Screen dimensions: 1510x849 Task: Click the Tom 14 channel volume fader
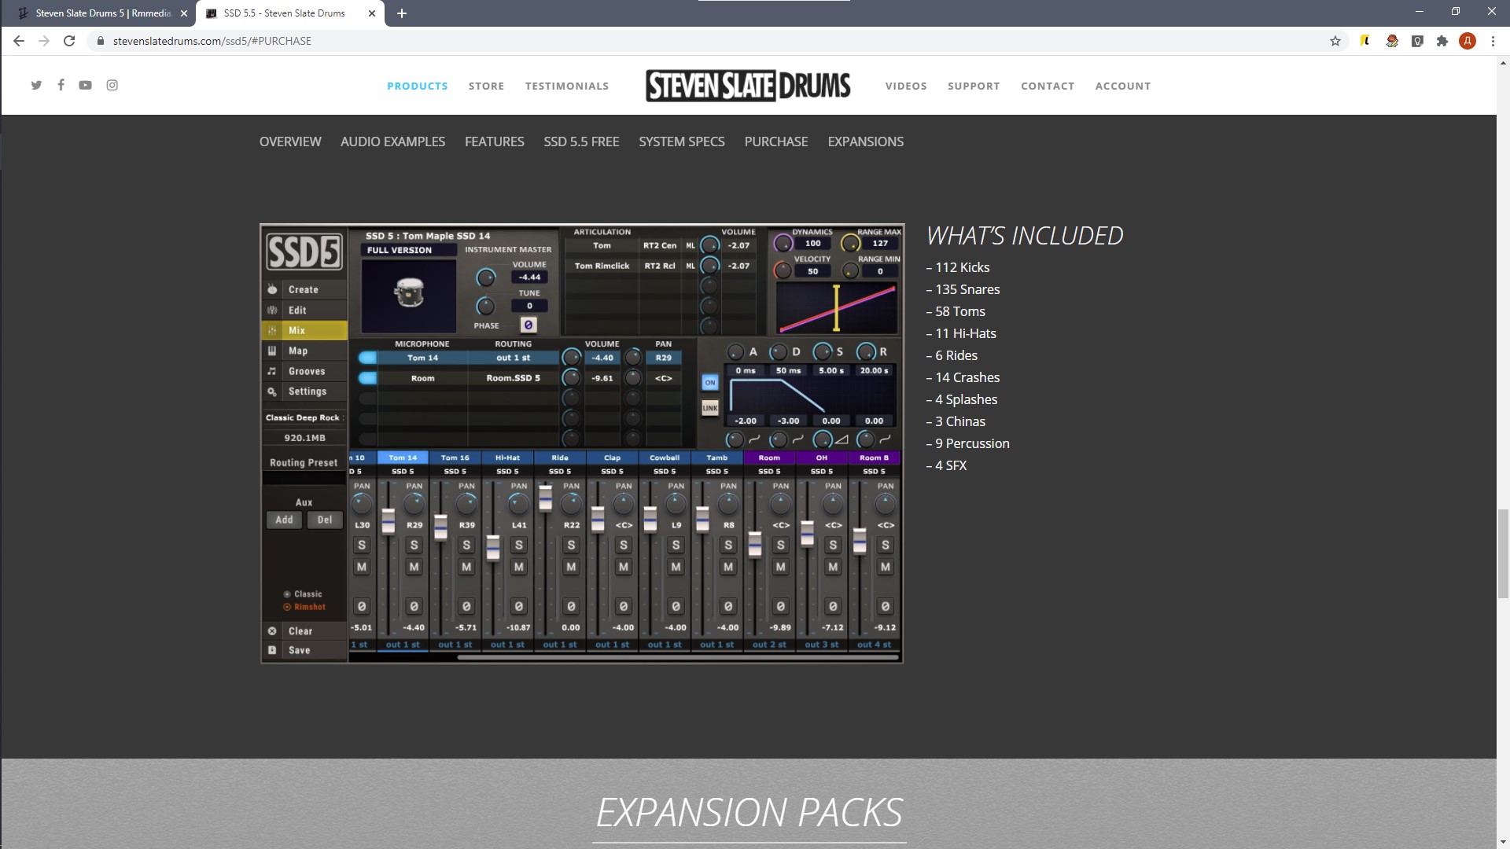tap(389, 521)
